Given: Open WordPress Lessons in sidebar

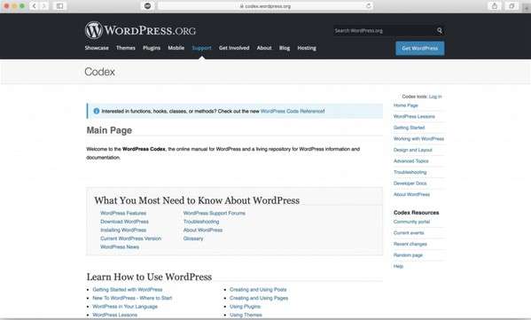Looking at the screenshot, I should point(414,116).
